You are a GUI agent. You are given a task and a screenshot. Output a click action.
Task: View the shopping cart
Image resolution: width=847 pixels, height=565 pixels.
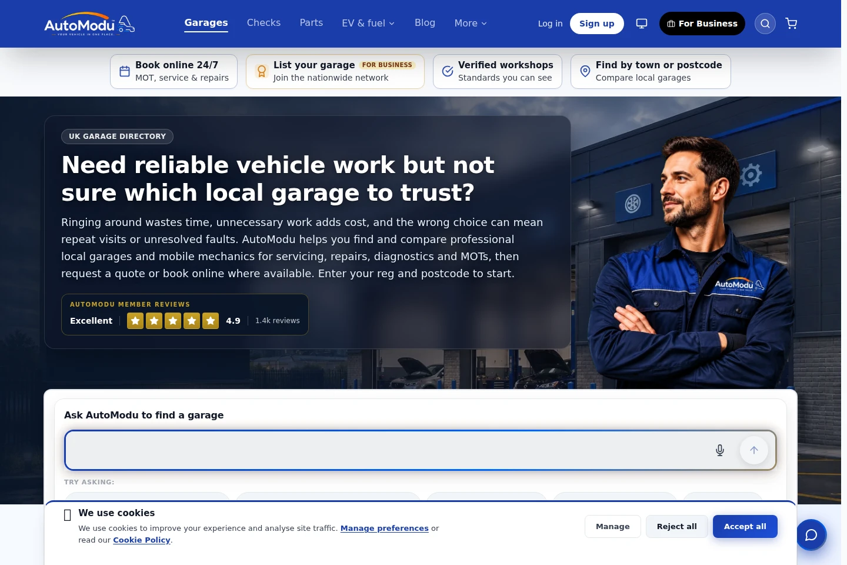(792, 24)
